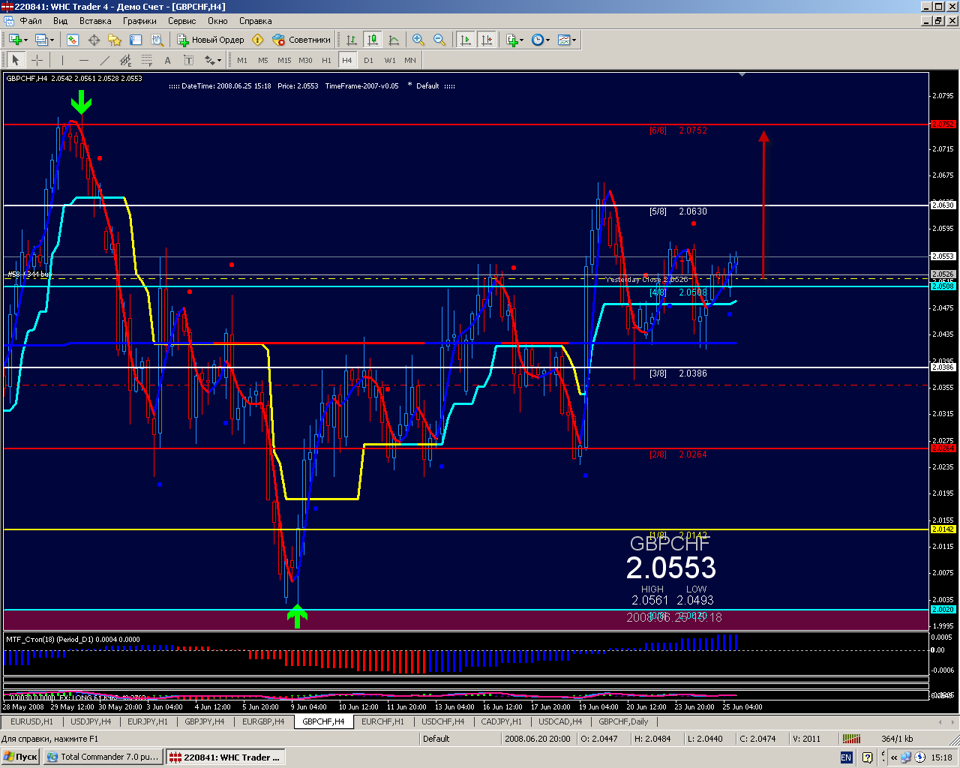Expand the arrows tool dropdown
Screen dimensions: 960x768
click(219, 60)
